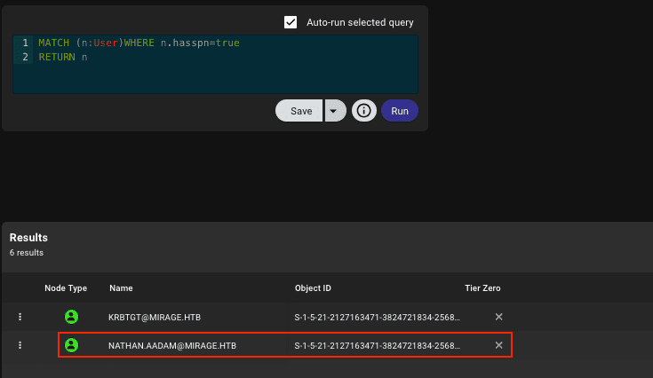
Task: Open the NATHAN.AADAM row three-dot menu
Action: 20,345
